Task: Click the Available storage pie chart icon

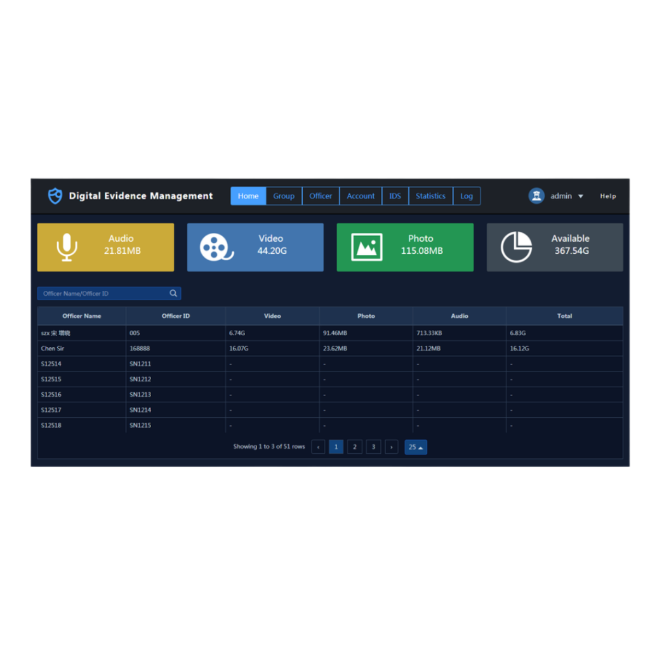Action: pos(516,247)
